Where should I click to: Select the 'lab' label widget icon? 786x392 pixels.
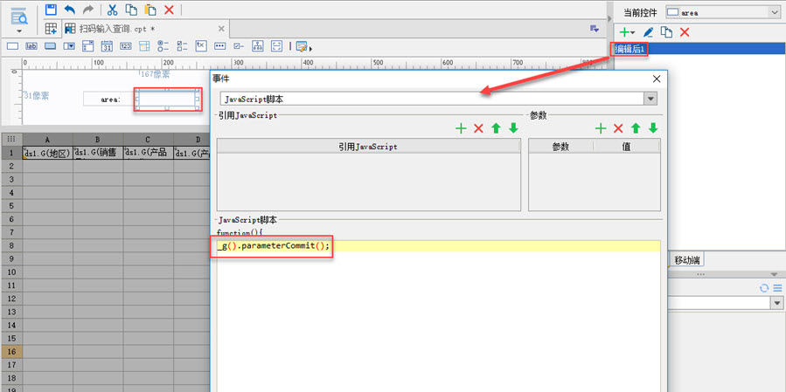tap(31, 46)
